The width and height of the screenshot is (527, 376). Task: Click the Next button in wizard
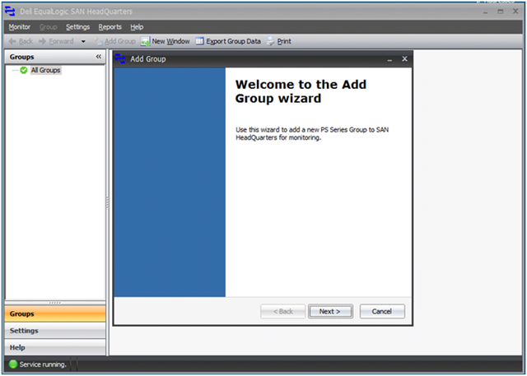point(330,311)
